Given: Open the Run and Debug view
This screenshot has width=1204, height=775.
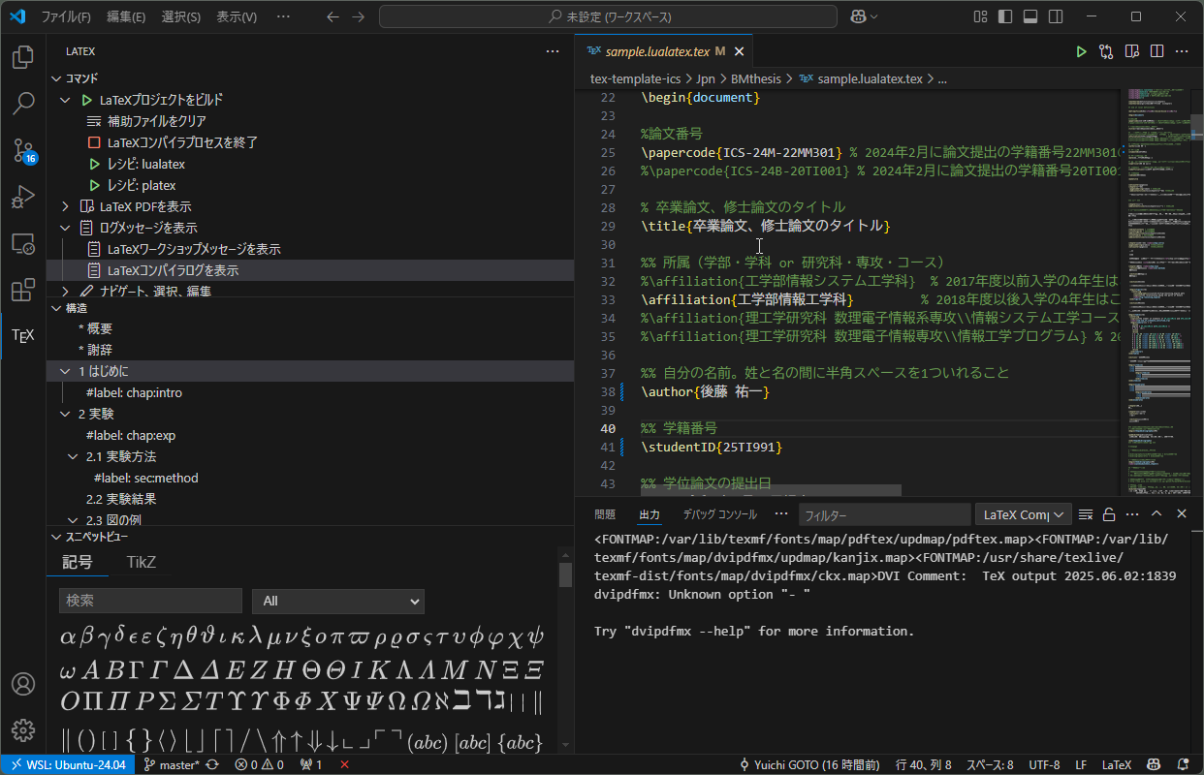Looking at the screenshot, I should click(23, 197).
